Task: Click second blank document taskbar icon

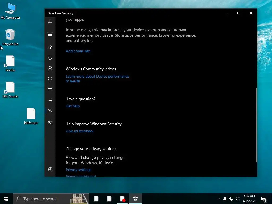Action: point(109,199)
